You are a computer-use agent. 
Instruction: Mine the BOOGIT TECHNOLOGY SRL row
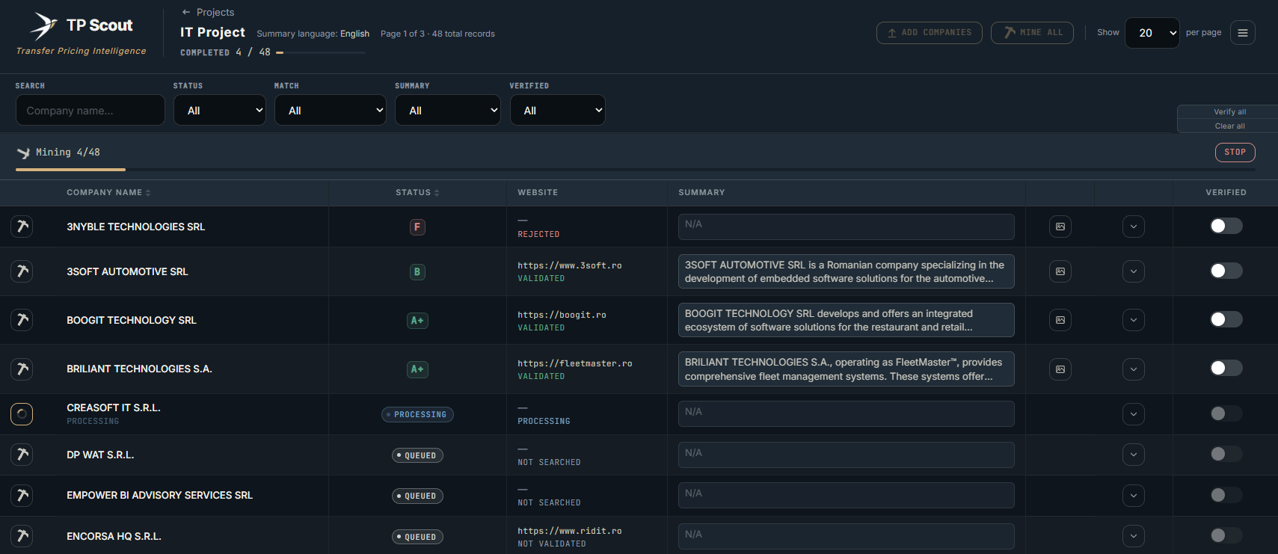22,320
